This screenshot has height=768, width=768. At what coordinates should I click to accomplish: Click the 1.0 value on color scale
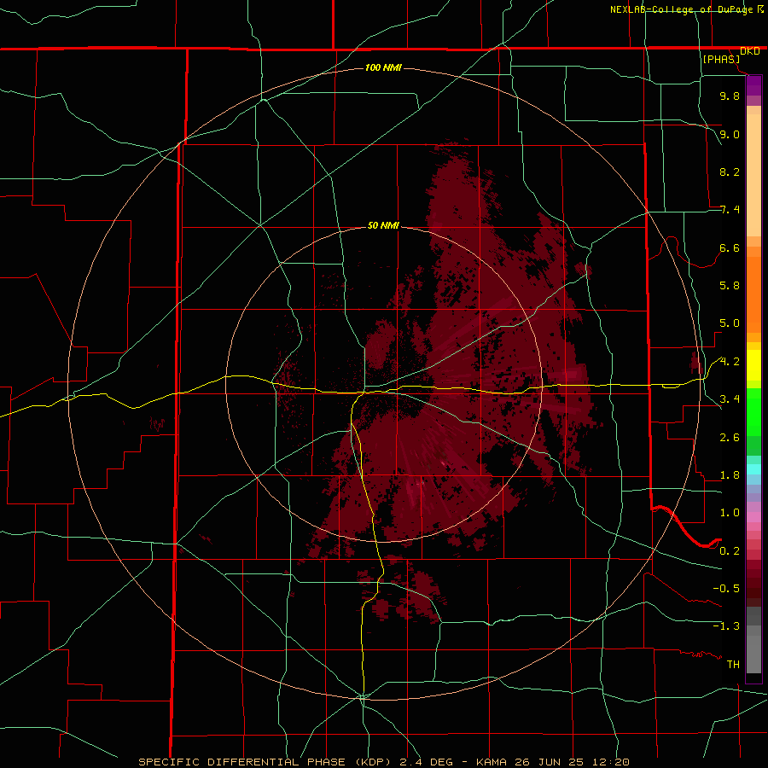[x=730, y=513]
